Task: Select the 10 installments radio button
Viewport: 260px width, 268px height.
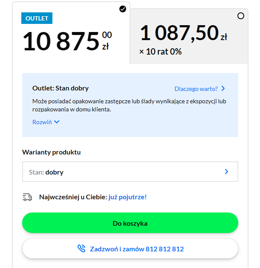Action: pos(240,16)
